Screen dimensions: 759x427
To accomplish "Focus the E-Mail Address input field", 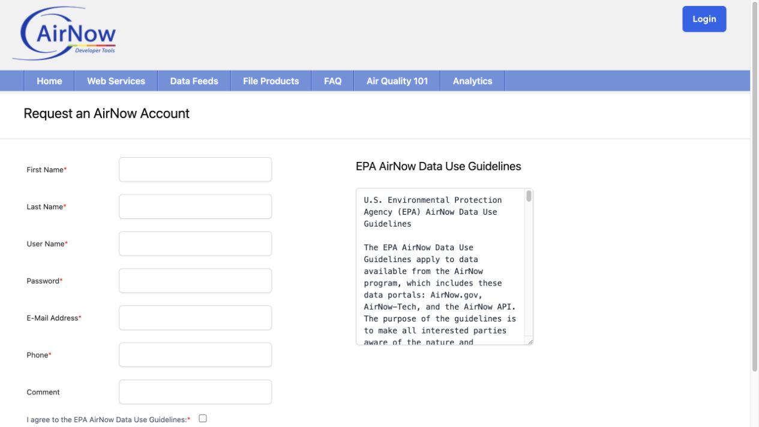I will (195, 318).
